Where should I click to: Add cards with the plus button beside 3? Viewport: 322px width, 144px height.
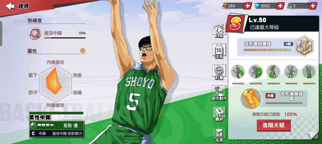313,6
